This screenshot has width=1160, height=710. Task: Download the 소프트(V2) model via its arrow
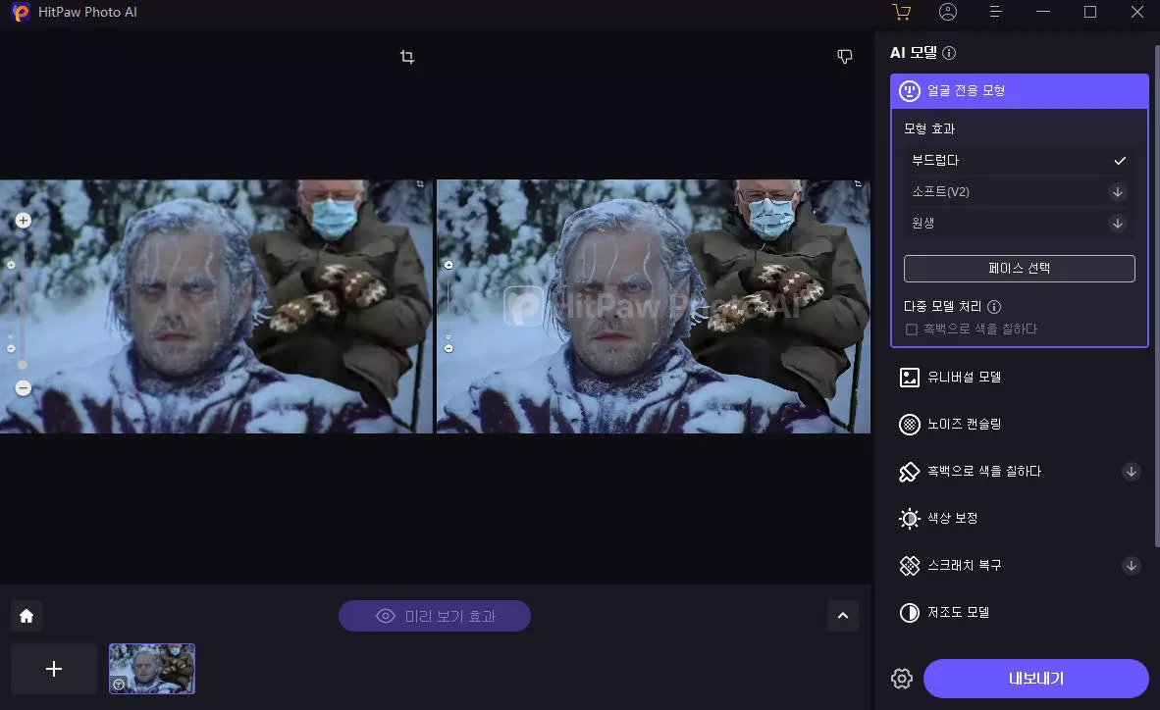coord(1117,192)
